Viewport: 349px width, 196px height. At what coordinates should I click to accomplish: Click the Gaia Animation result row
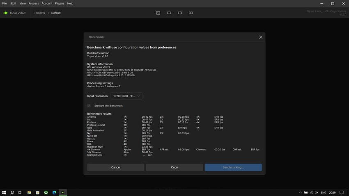(120, 130)
